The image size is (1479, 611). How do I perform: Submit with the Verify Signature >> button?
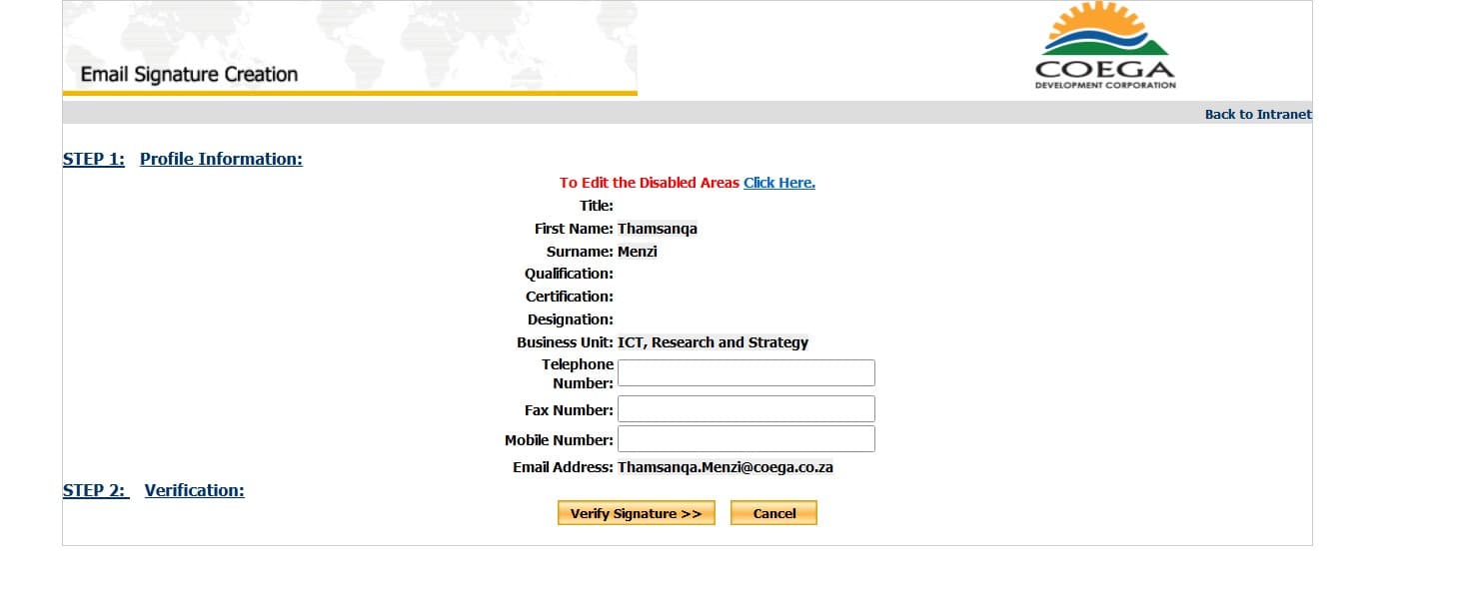(637, 513)
